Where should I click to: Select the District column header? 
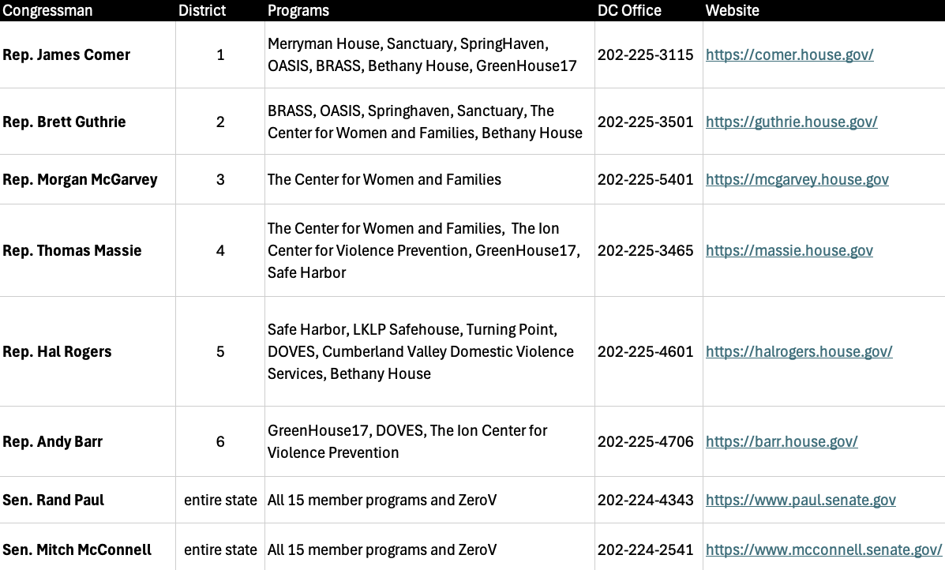(x=202, y=10)
